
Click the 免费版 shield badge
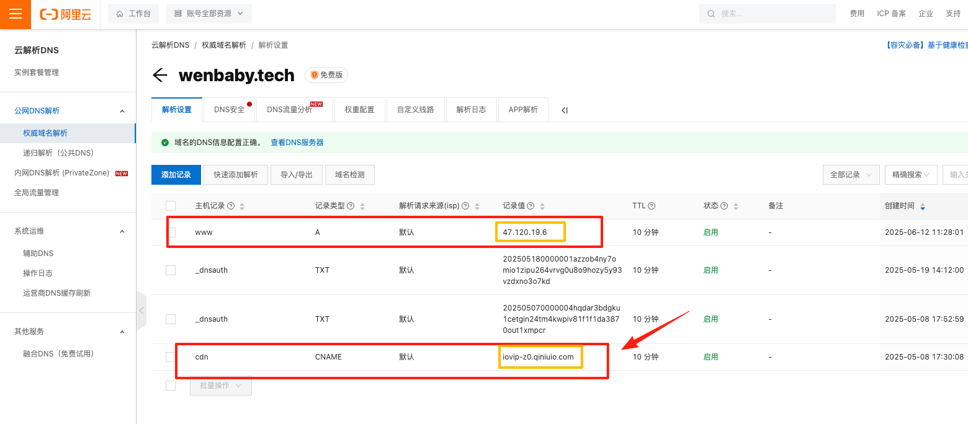coord(326,75)
